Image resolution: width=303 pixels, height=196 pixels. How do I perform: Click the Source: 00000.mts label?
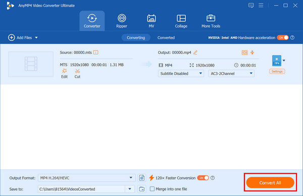pos(76,52)
